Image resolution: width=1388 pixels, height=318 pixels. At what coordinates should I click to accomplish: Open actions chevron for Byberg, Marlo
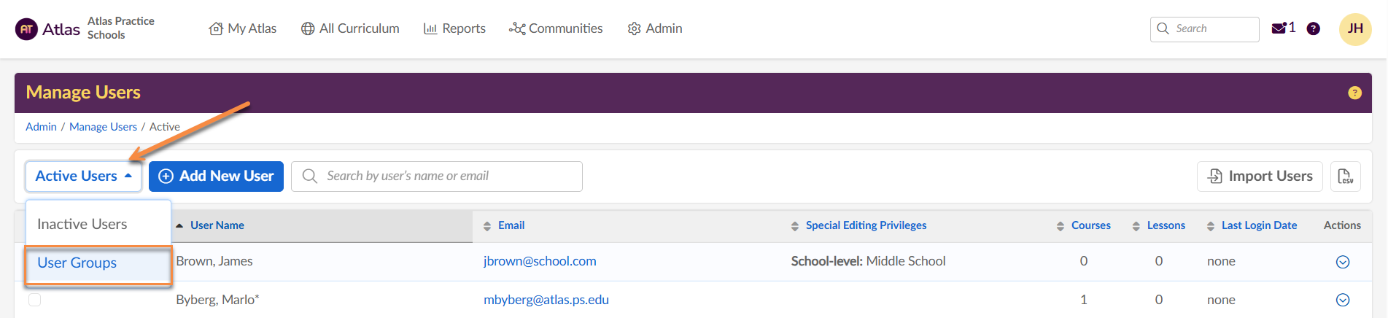(1342, 300)
